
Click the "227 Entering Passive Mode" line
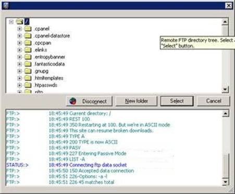[x=88, y=153]
